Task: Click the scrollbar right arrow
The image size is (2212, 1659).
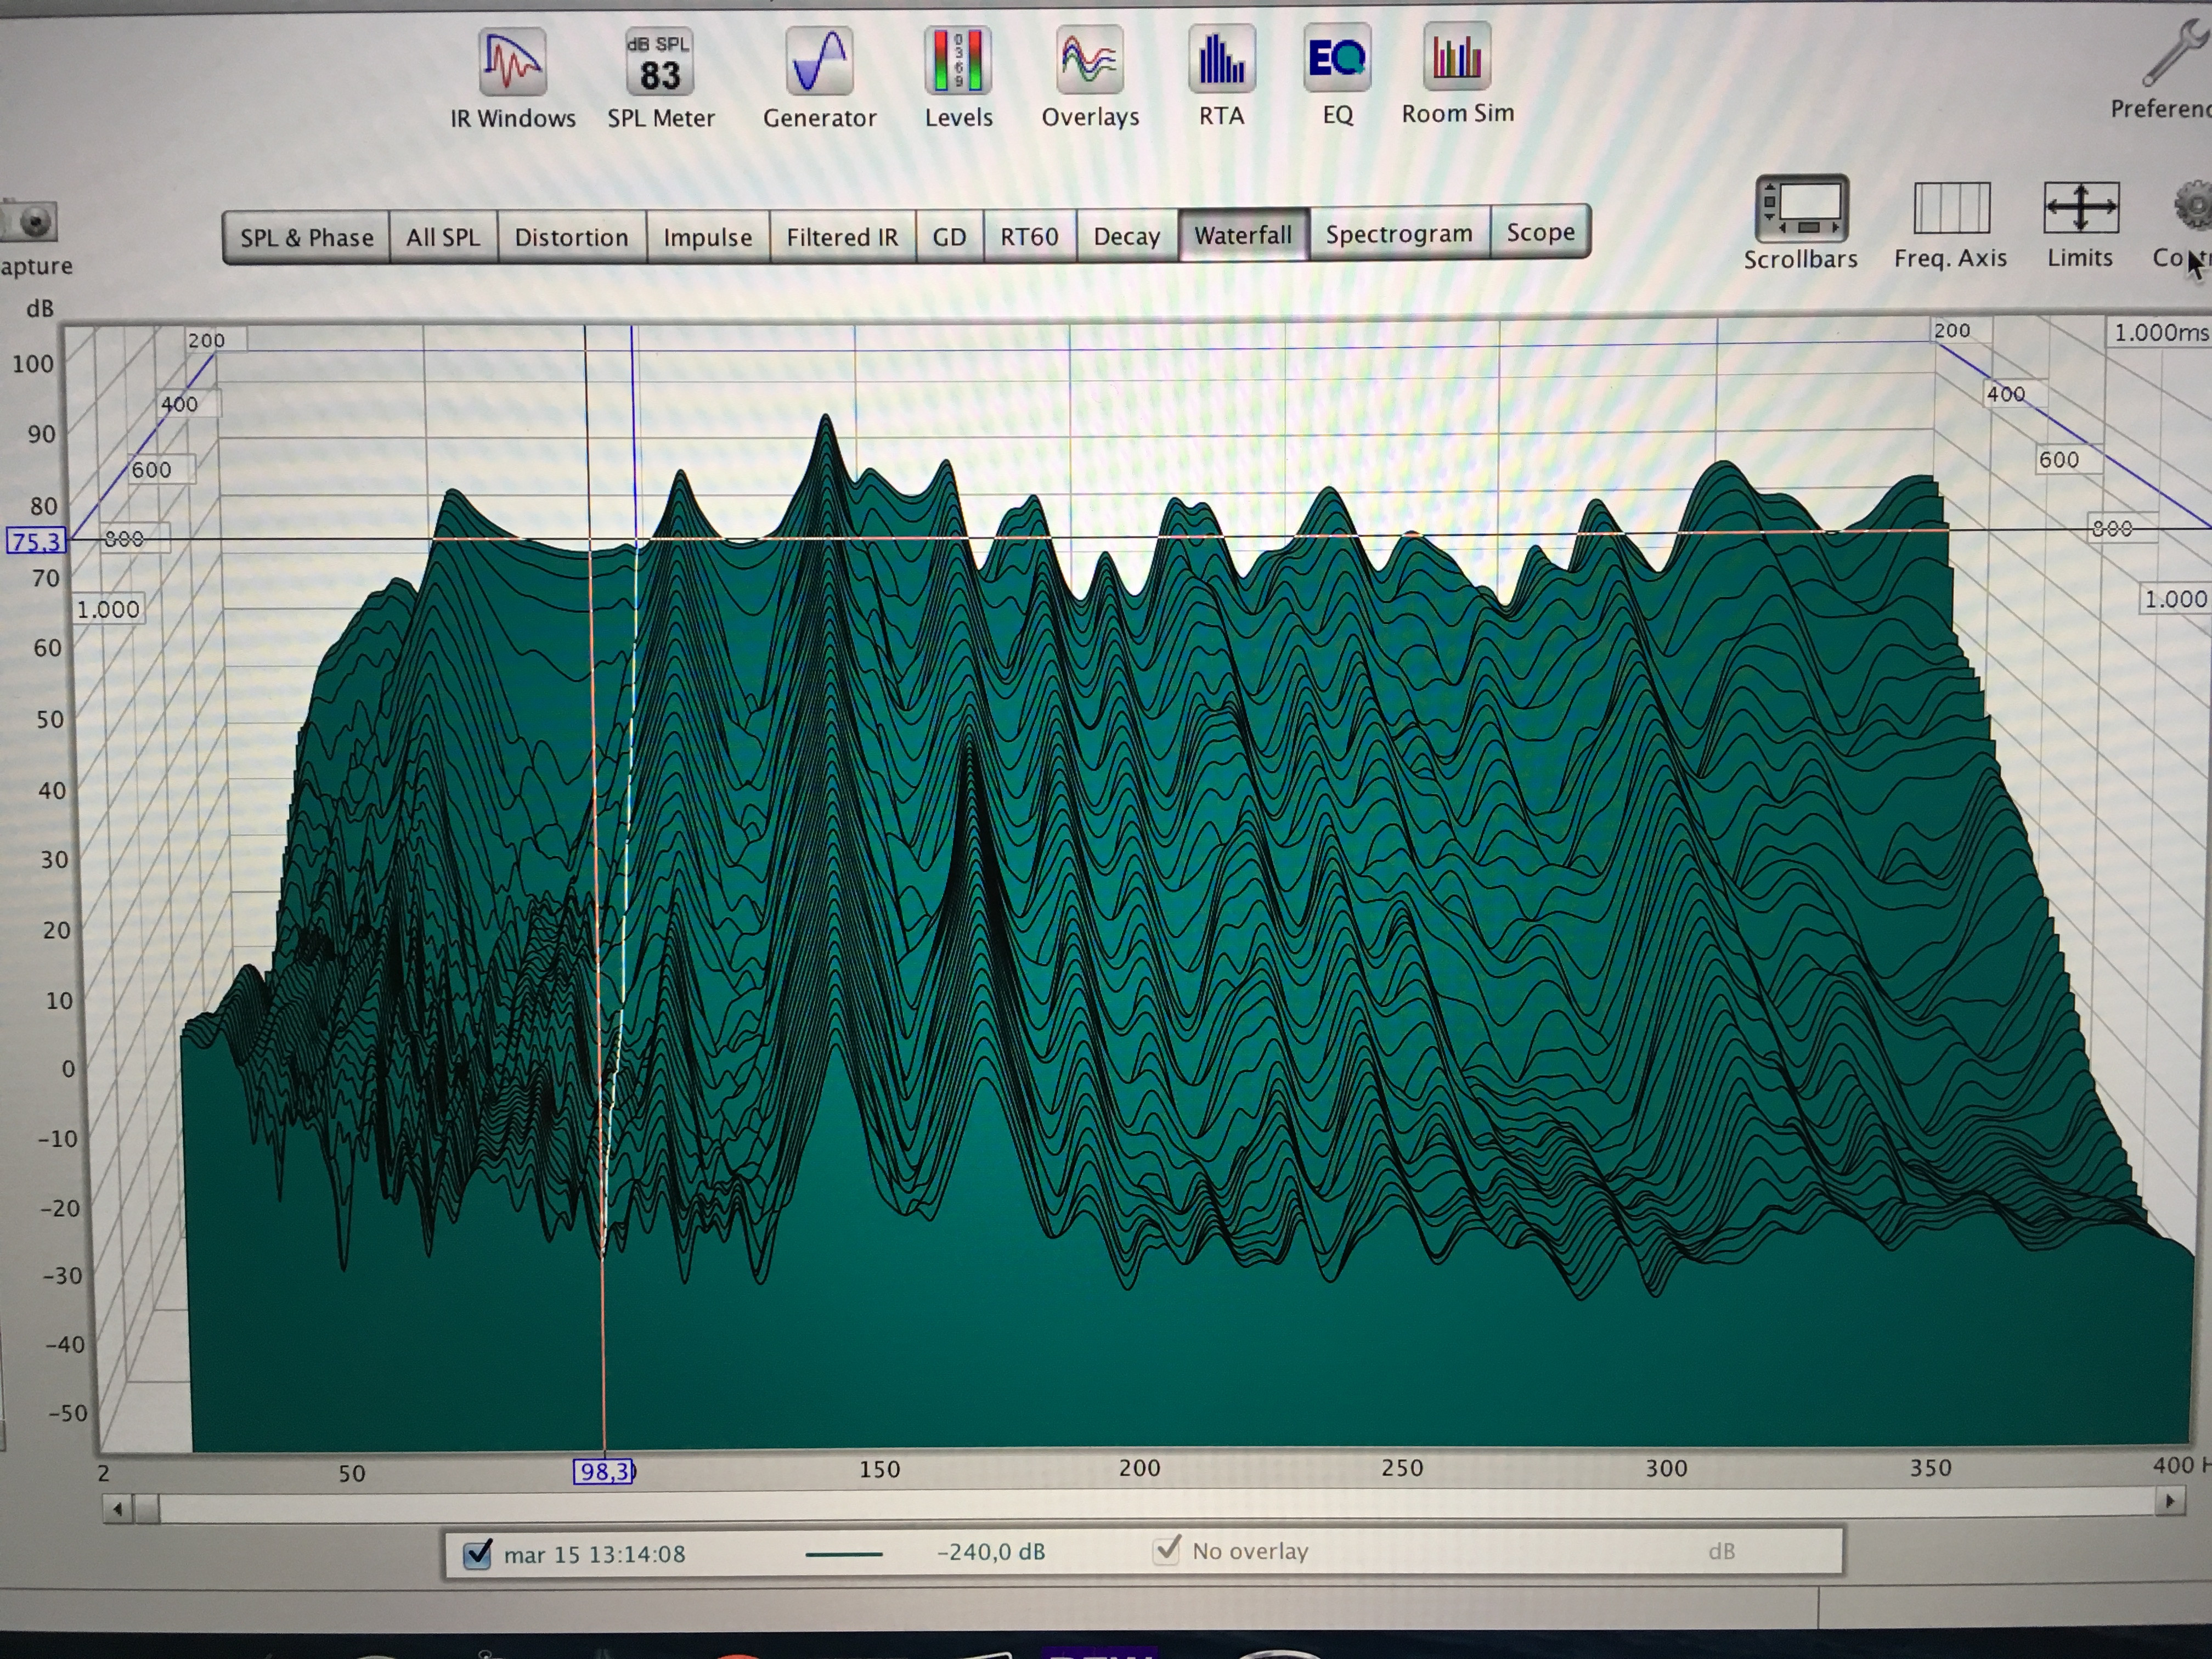Action: pyautogui.click(x=2169, y=1501)
